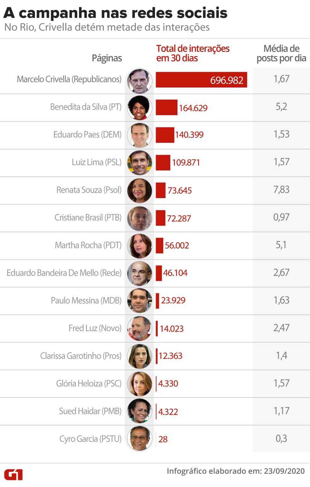Click Renata Souza's 7,83 posts value

point(281,190)
